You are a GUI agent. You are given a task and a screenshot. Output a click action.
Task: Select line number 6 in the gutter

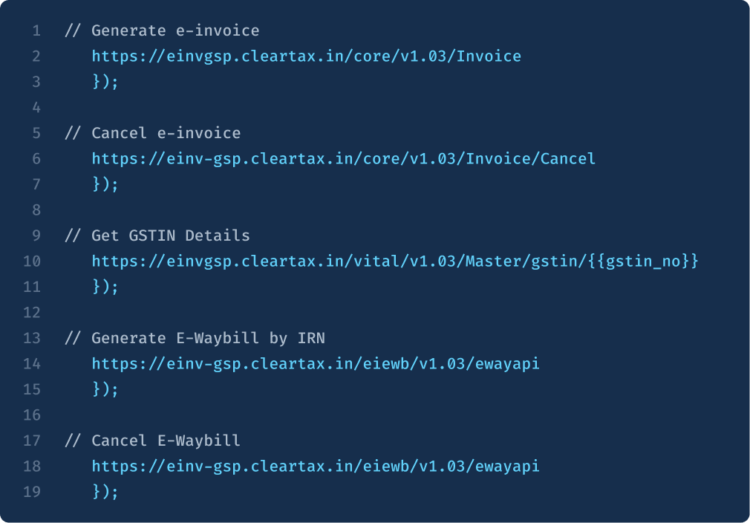tap(36, 158)
